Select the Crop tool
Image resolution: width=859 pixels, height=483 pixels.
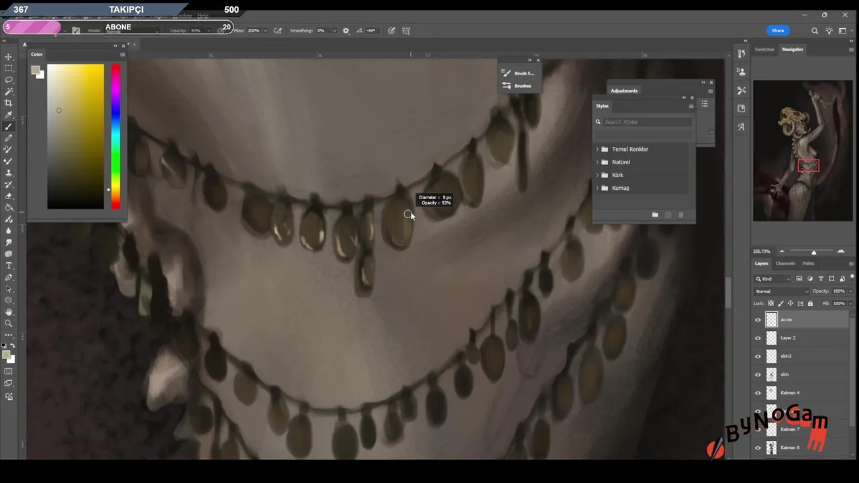[x=9, y=103]
